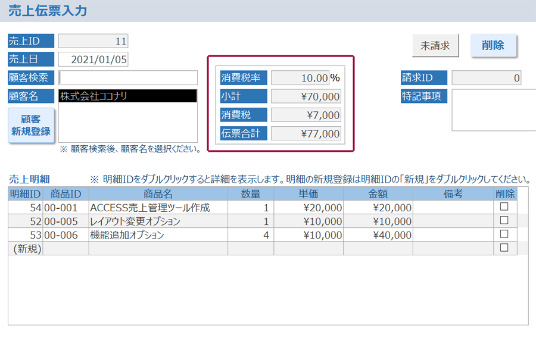This screenshot has width=536, height=338.
Task: Click the 顧客新規登録 button
Action: [31, 125]
